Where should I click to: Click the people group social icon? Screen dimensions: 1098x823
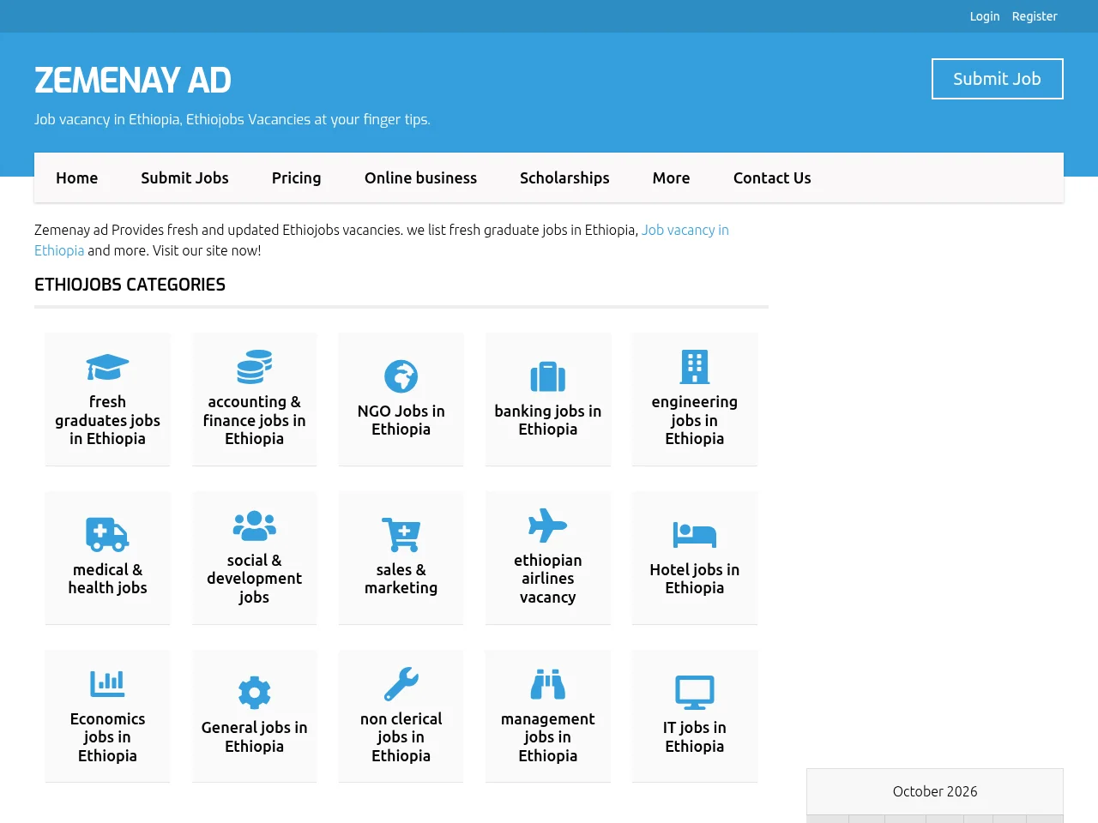click(x=255, y=526)
